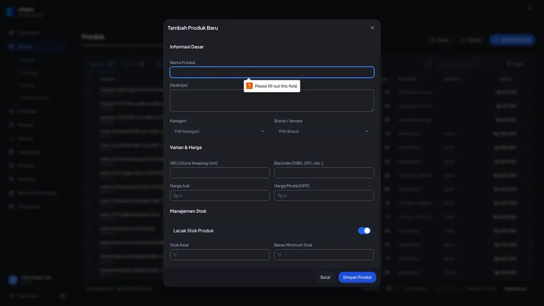Click the Barcode (ISBN, UPC, etc.) field
The image size is (544, 306).
click(x=324, y=173)
